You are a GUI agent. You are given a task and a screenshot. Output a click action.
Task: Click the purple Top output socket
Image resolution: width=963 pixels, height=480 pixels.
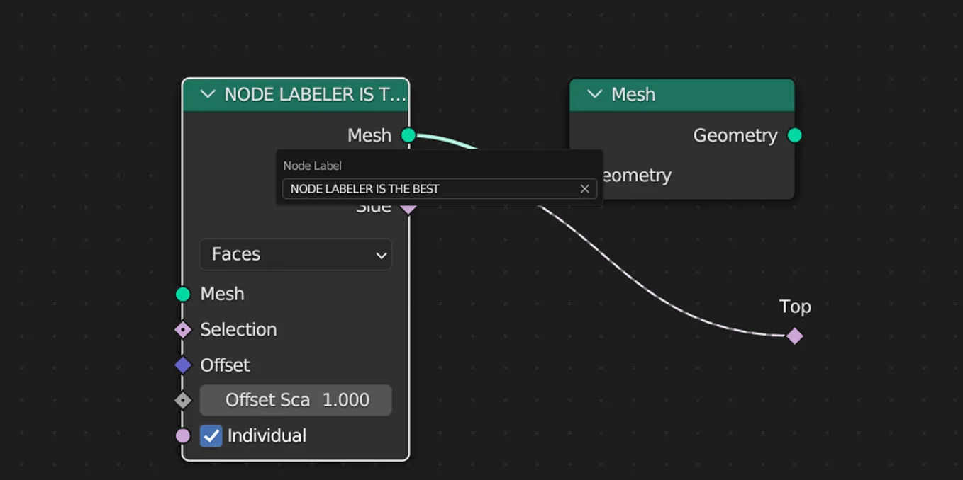pyautogui.click(x=794, y=336)
